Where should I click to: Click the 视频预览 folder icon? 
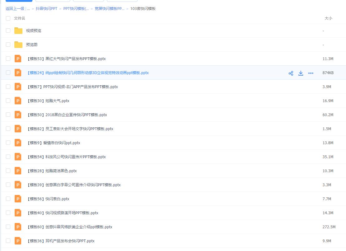18,31
